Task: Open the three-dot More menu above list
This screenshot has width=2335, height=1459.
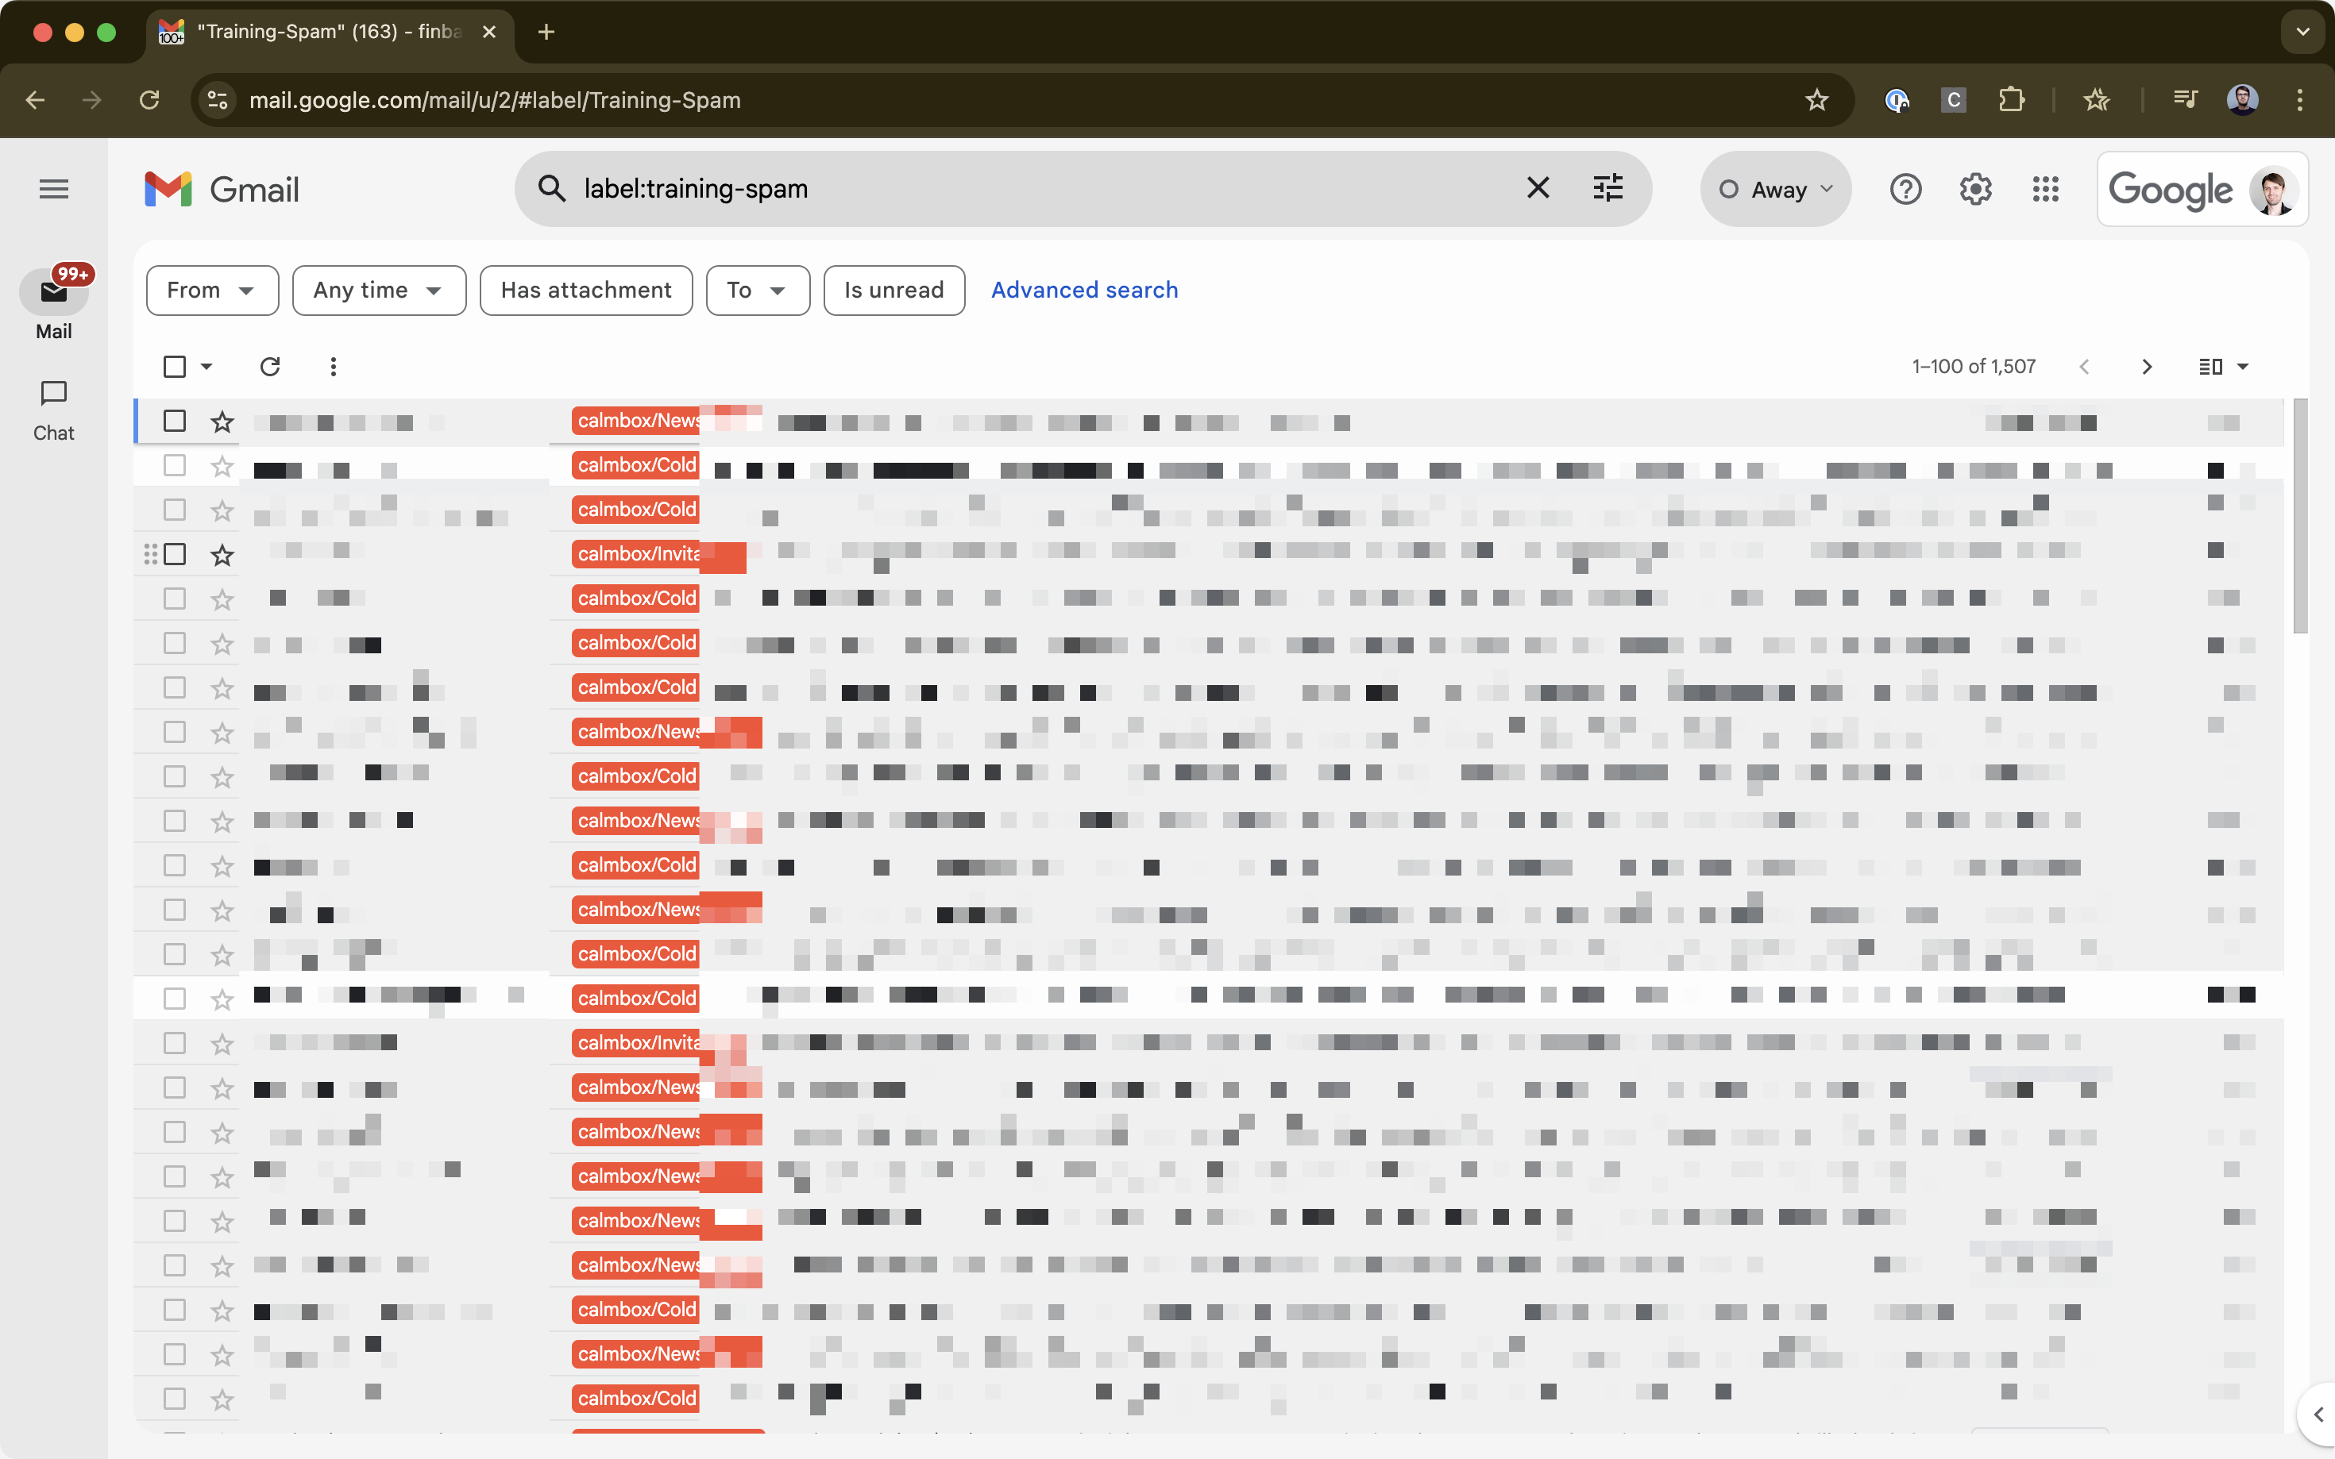Action: (333, 367)
